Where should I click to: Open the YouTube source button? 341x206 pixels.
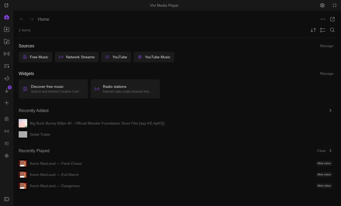coord(116,57)
